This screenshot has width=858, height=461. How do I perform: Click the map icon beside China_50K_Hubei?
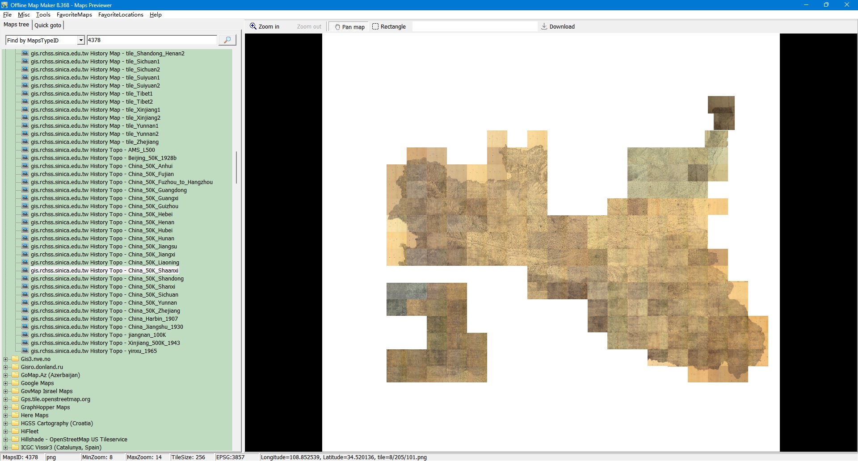25,230
